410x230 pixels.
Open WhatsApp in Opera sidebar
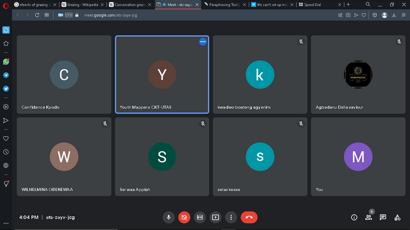click(x=6, y=61)
